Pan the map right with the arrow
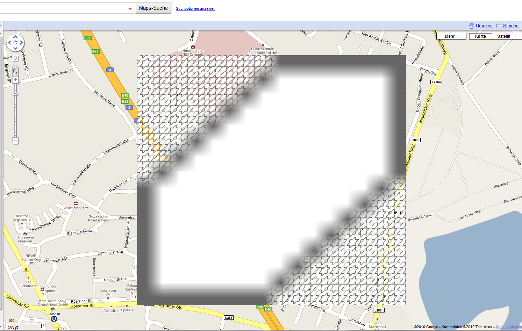The width and height of the screenshot is (522, 331). pyautogui.click(x=21, y=43)
